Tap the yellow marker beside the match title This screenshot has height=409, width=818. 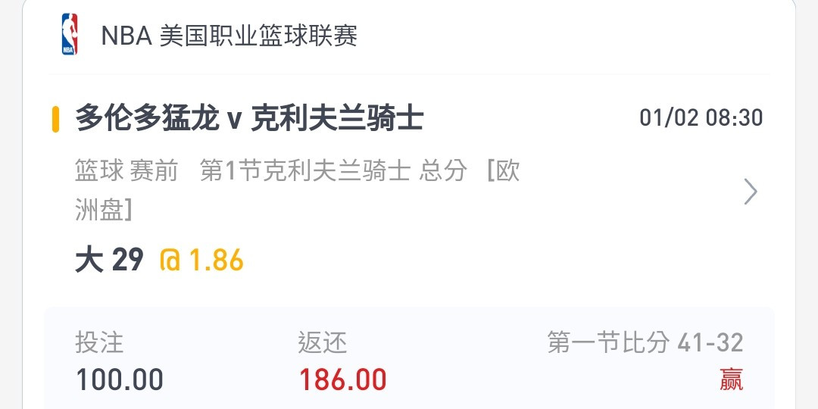pyautogui.click(x=55, y=119)
